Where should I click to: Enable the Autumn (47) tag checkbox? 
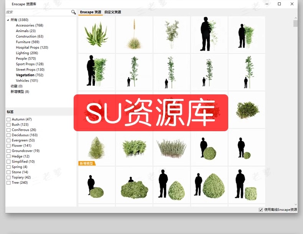point(8,119)
